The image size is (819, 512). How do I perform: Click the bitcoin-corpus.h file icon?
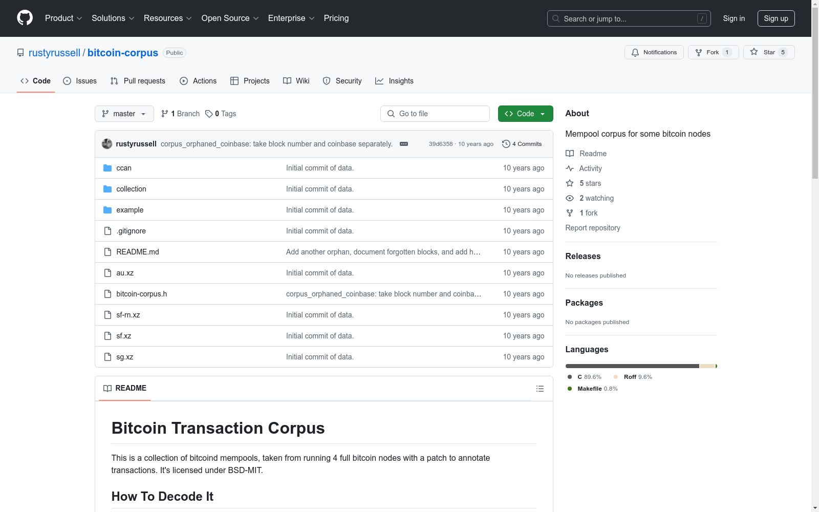(x=107, y=294)
